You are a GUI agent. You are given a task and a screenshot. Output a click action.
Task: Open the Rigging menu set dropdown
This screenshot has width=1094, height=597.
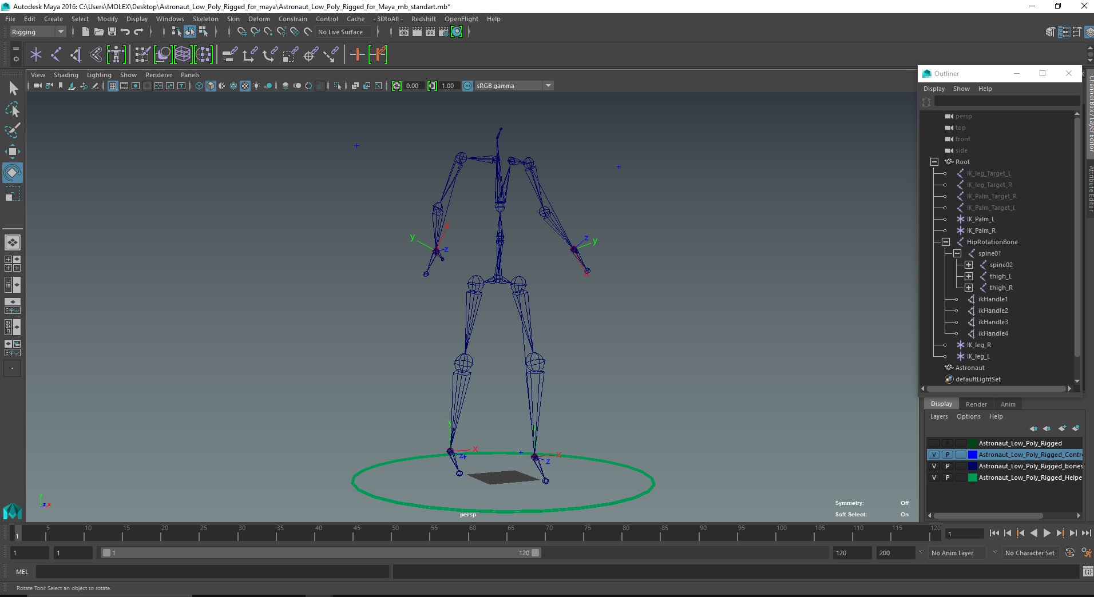(x=38, y=32)
